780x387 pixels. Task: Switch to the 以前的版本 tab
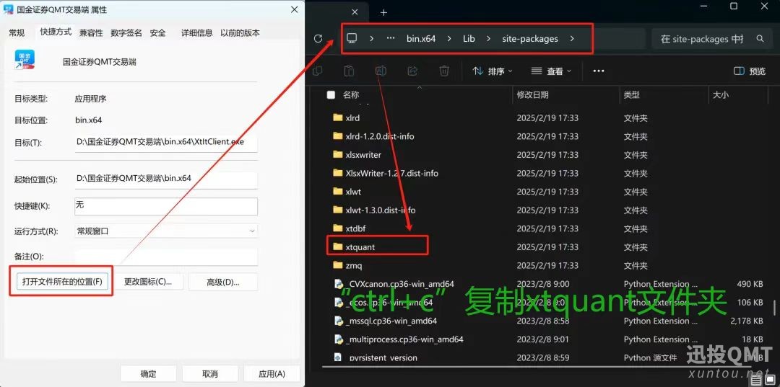(x=240, y=32)
